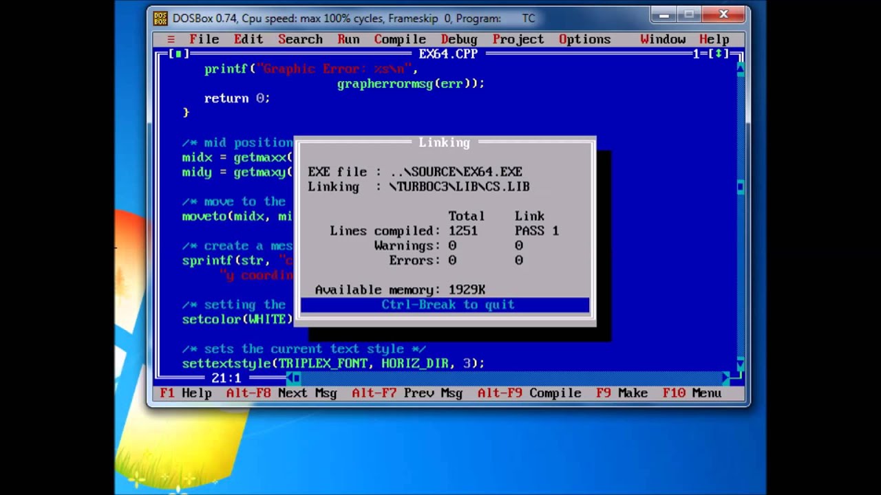Image resolution: width=881 pixels, height=495 pixels.
Task: Close the DOSBox window
Action: click(724, 14)
